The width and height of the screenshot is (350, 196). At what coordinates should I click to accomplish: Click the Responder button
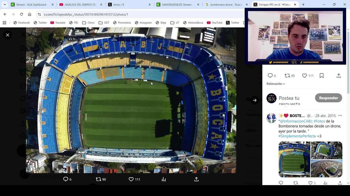(x=328, y=98)
